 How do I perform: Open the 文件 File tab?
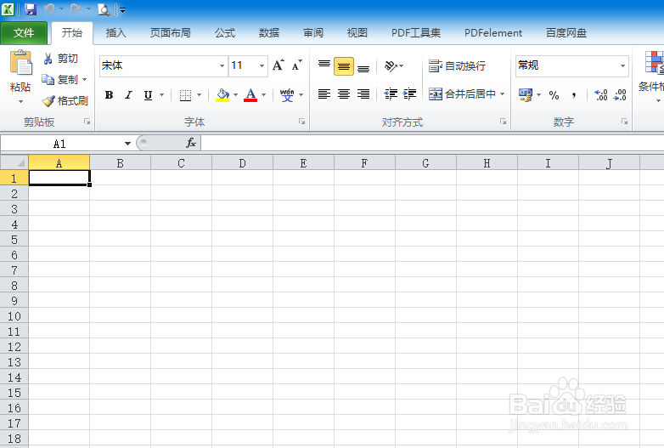pyautogui.click(x=24, y=33)
